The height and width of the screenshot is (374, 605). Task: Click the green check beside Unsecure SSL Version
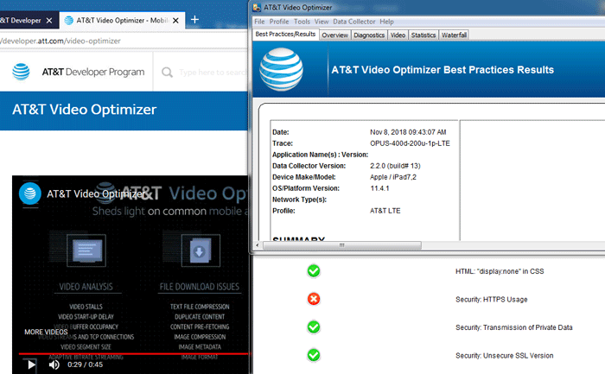point(314,355)
